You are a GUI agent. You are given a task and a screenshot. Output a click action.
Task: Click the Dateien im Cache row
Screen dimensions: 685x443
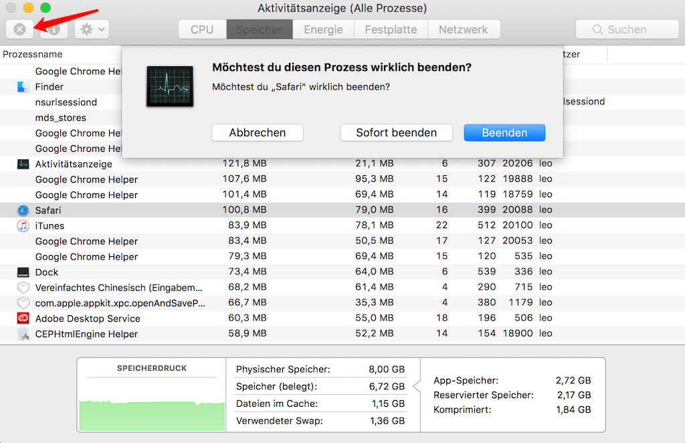[320, 404]
